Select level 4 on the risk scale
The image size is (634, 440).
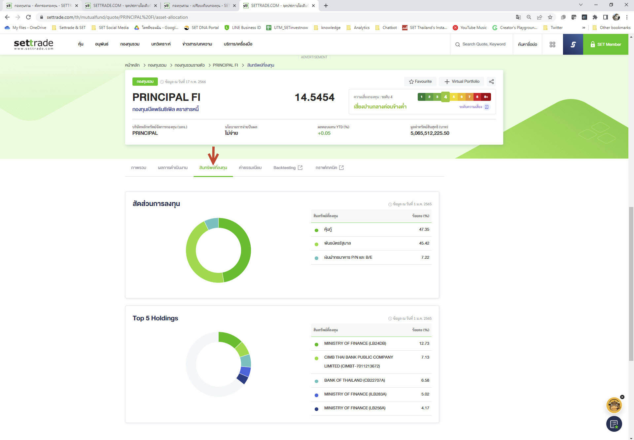tap(445, 97)
